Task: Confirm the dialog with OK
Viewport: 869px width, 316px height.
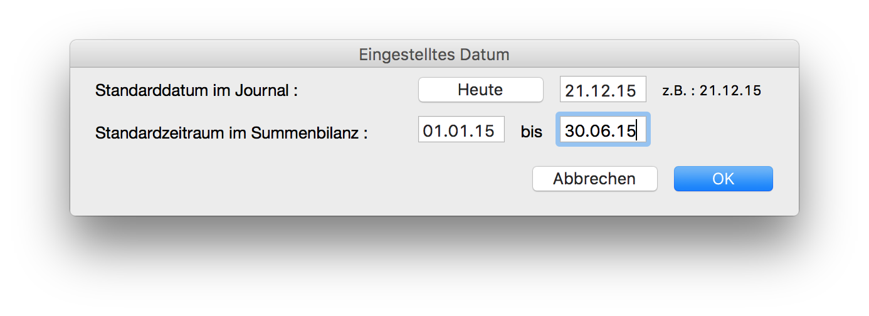Action: click(x=723, y=179)
